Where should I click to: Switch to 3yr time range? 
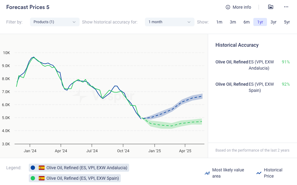[x=273, y=22]
